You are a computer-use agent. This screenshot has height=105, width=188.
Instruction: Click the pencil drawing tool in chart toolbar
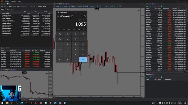[x=80, y=6]
